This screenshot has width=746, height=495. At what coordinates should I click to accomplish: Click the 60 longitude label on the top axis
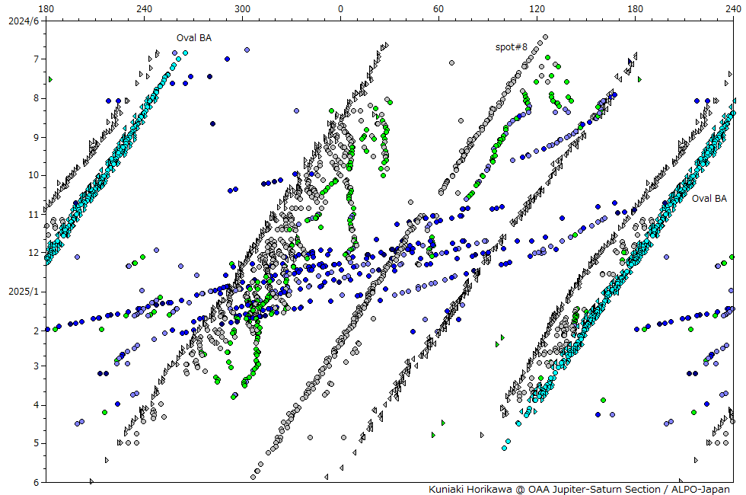coord(438,9)
